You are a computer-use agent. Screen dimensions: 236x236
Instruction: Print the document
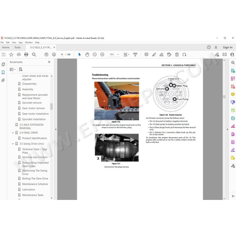coord(26,55)
